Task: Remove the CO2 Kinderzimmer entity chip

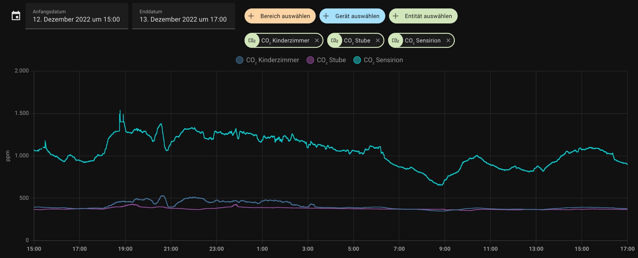Action: (317, 40)
